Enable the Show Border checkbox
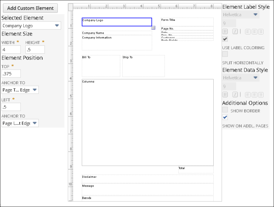This screenshot has height=207, width=274. point(225,110)
